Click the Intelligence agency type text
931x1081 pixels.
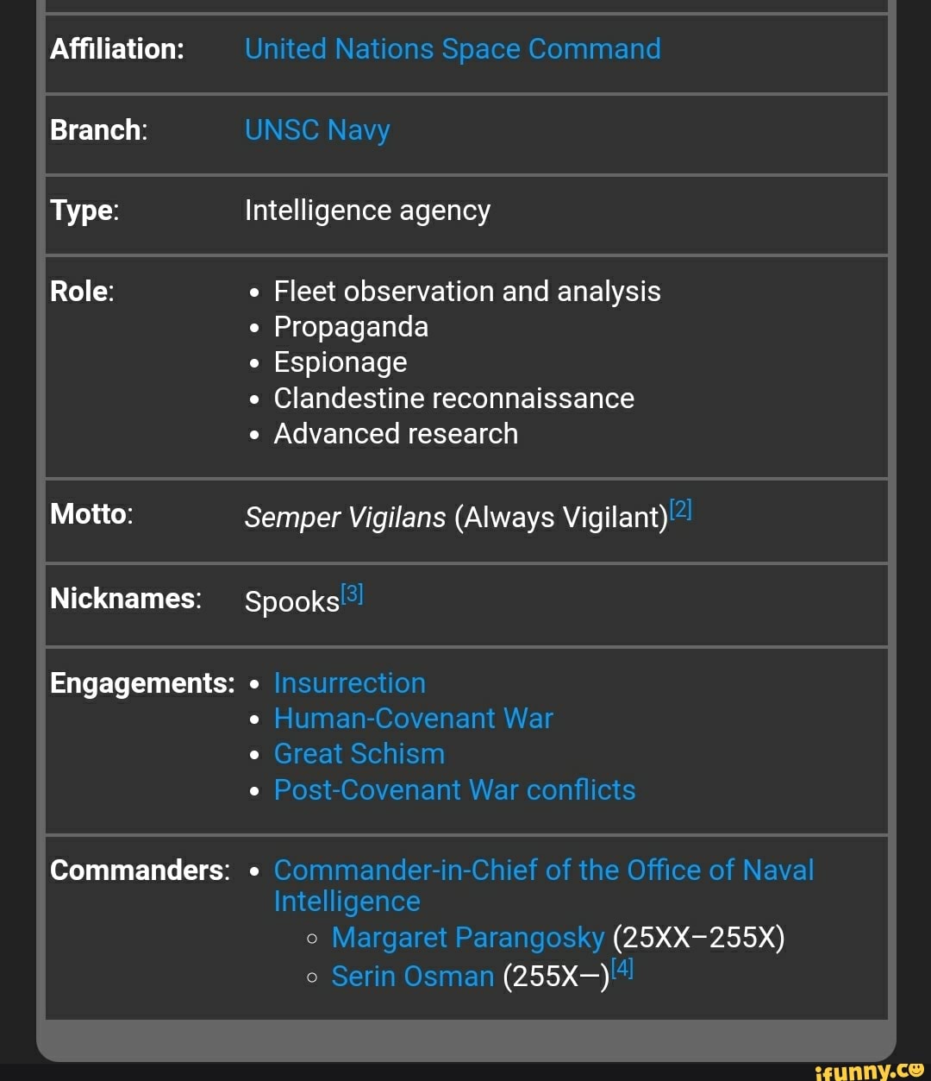click(x=367, y=211)
